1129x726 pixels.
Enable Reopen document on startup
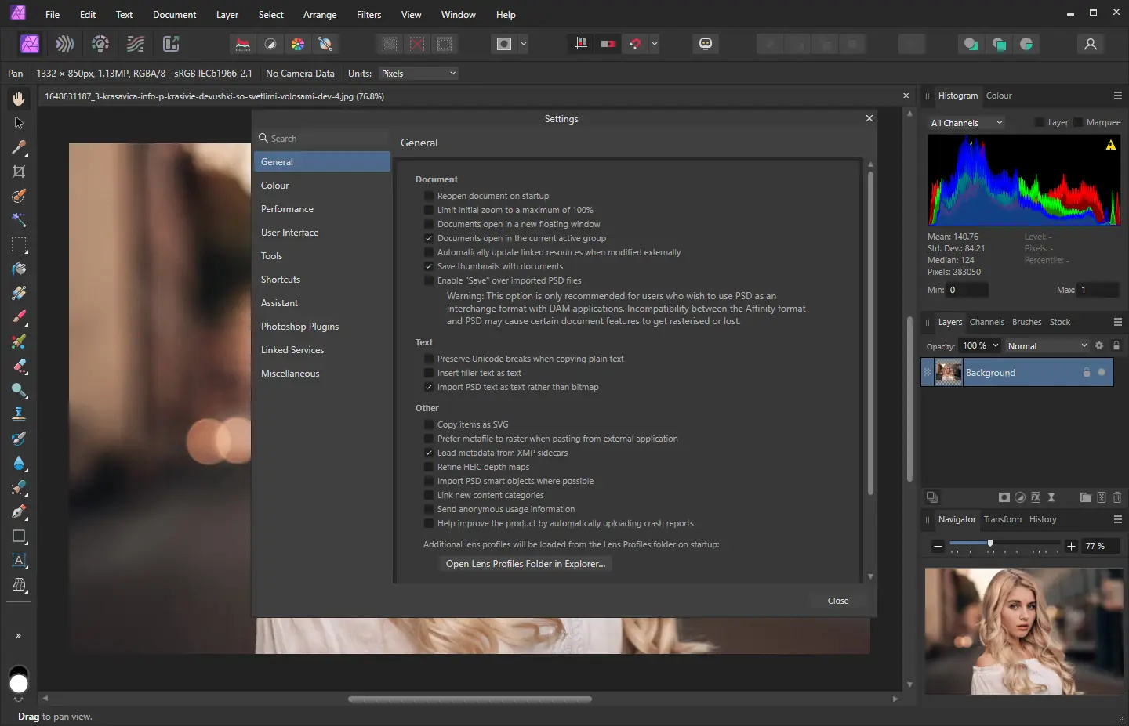pyautogui.click(x=429, y=196)
